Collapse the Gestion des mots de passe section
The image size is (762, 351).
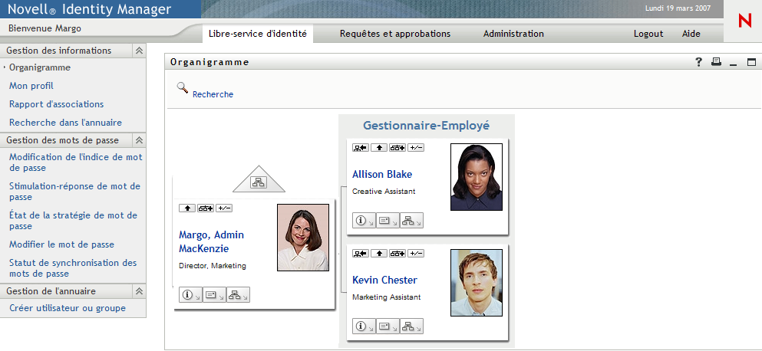[x=139, y=140]
